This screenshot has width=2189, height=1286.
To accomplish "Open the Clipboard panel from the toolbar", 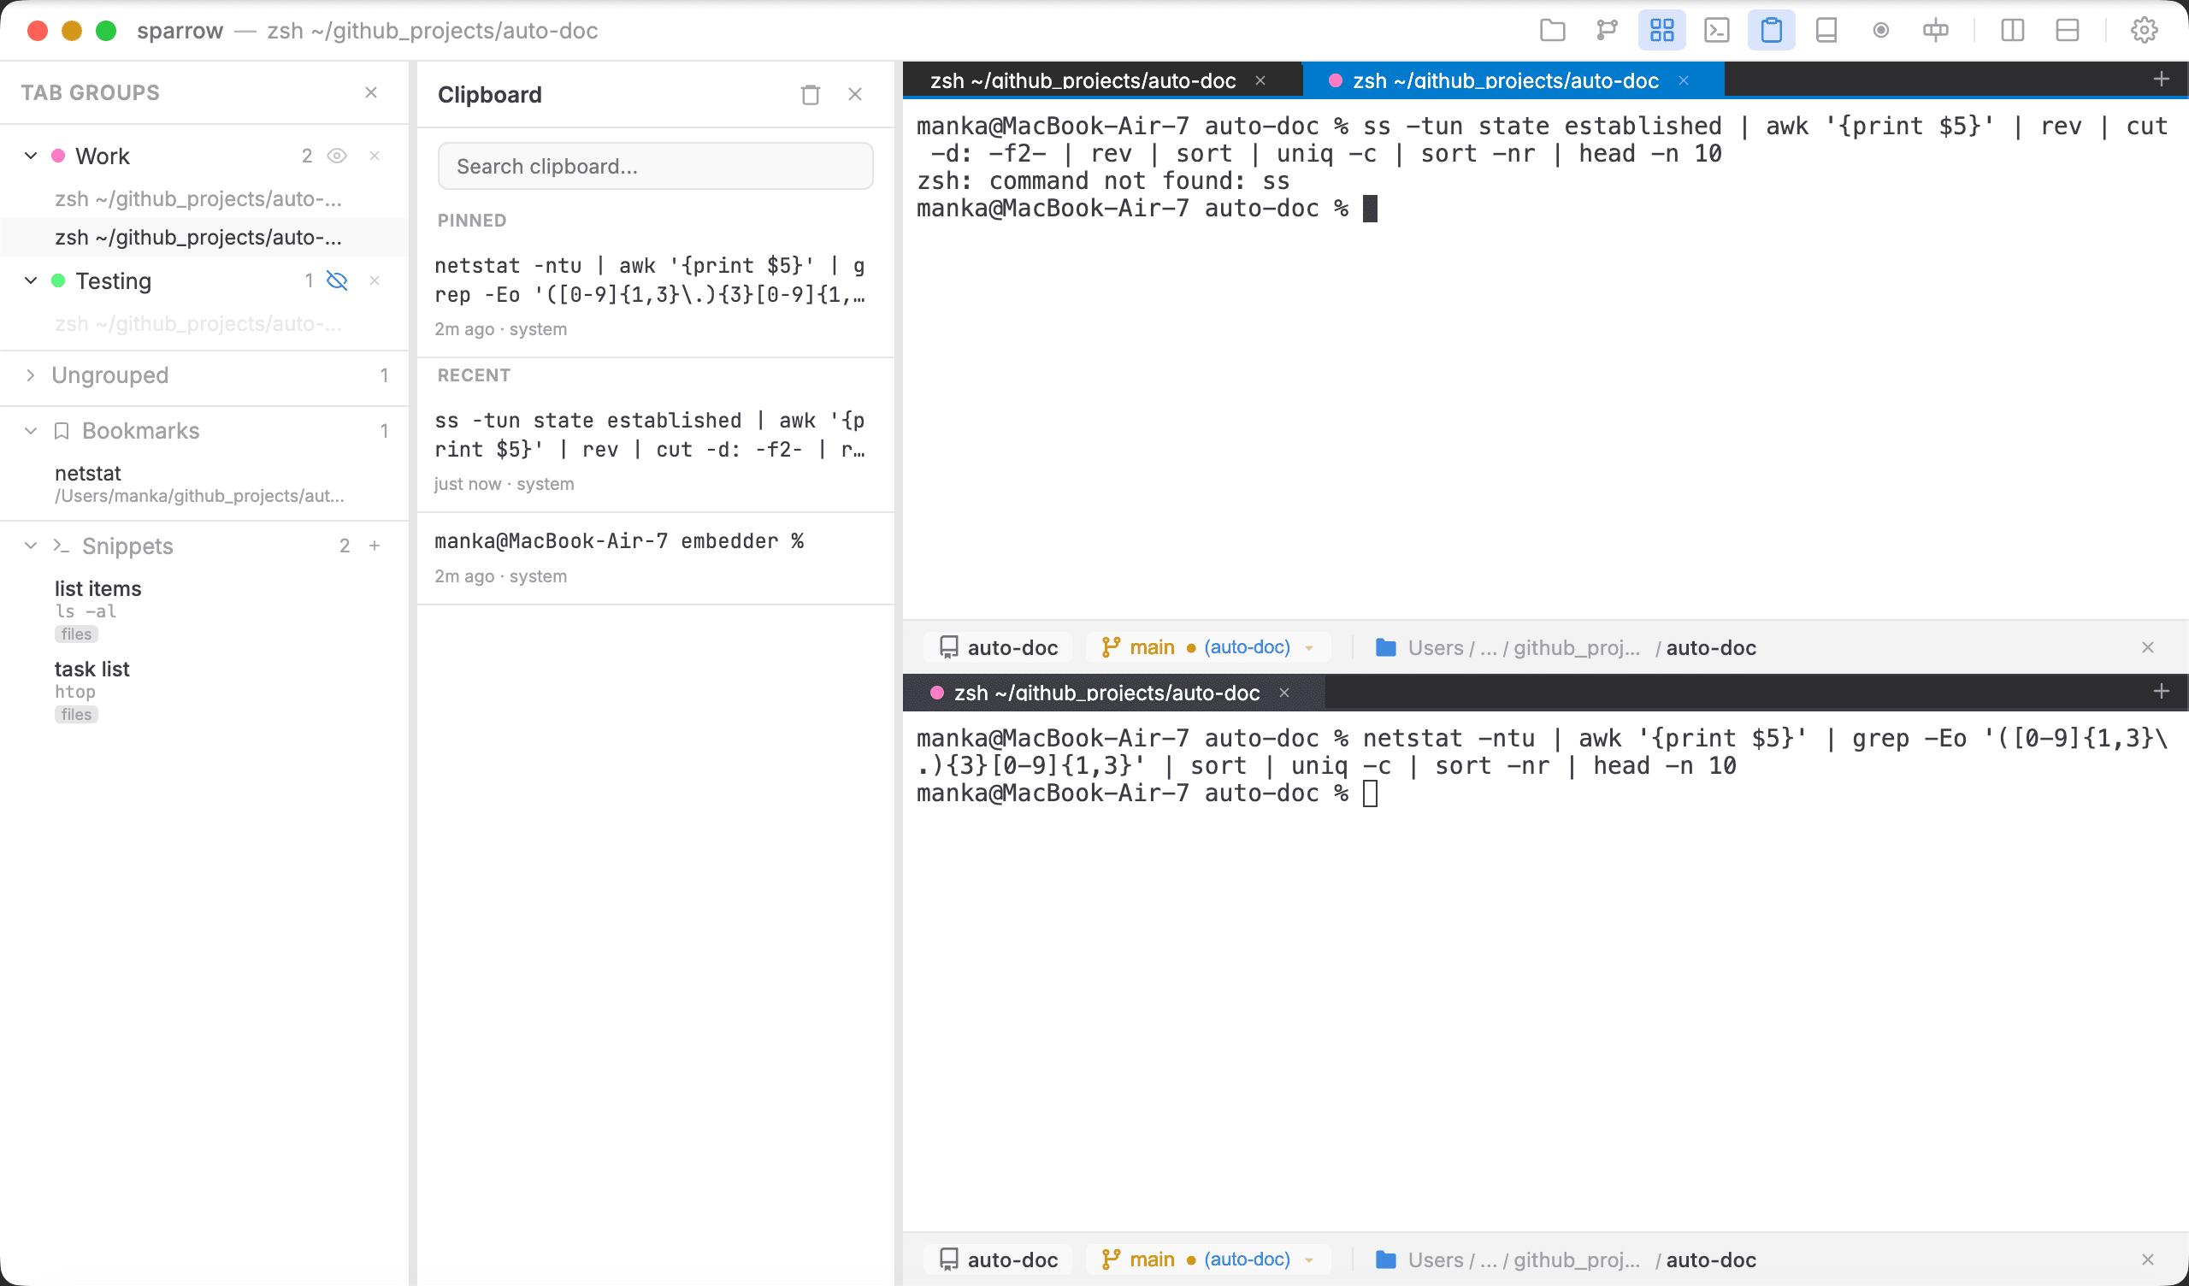I will coord(1771,31).
